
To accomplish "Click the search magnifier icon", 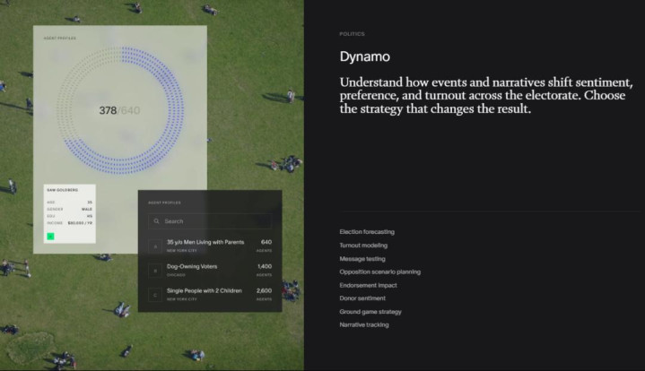I will click(155, 220).
